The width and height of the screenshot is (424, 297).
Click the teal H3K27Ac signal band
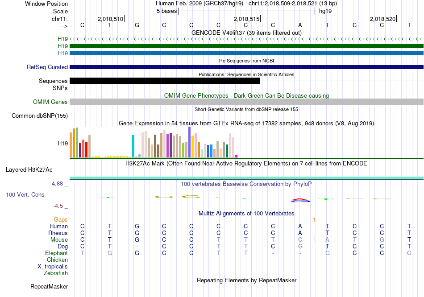(247, 178)
